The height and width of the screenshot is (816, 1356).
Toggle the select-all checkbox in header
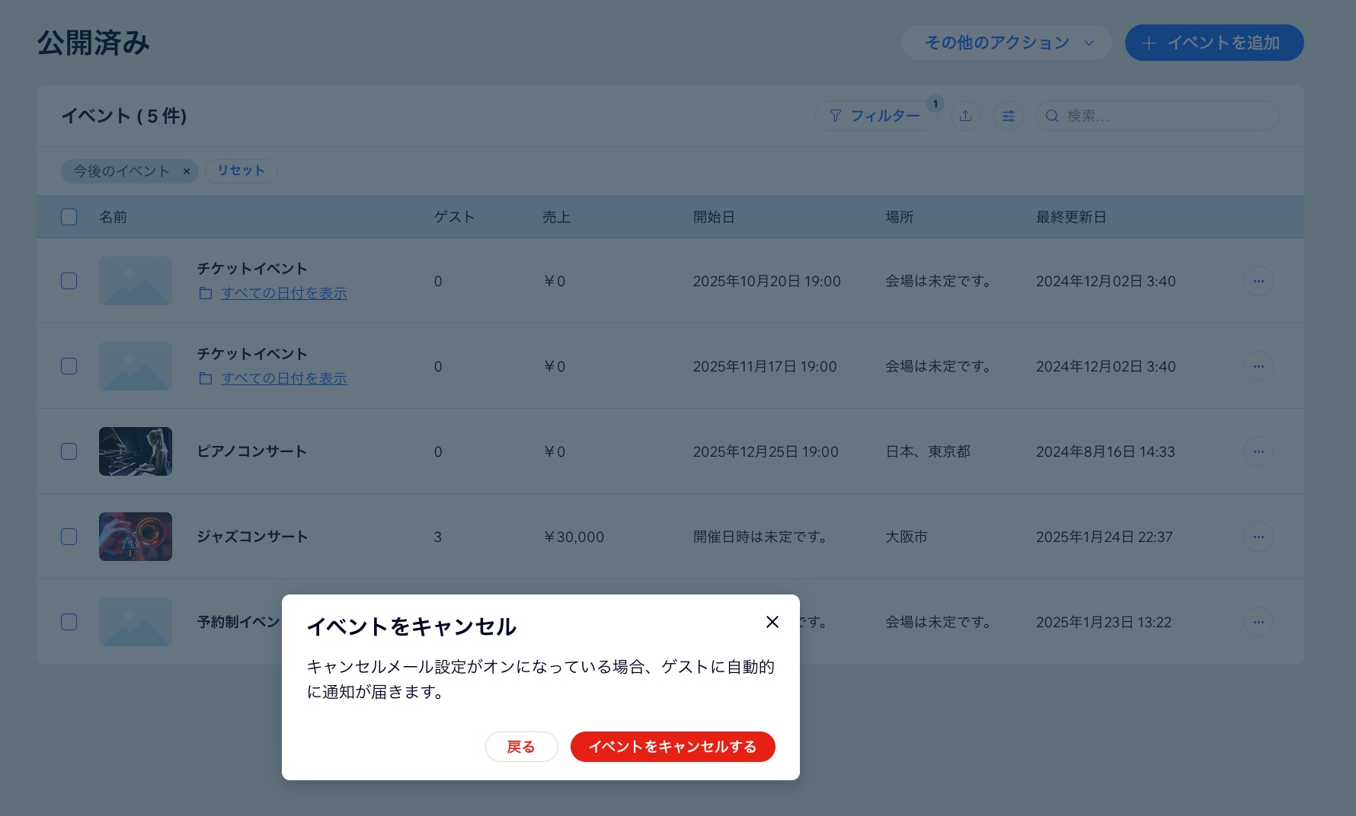tap(69, 217)
